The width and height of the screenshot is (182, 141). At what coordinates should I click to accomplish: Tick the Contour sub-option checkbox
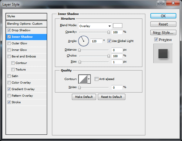13,63
